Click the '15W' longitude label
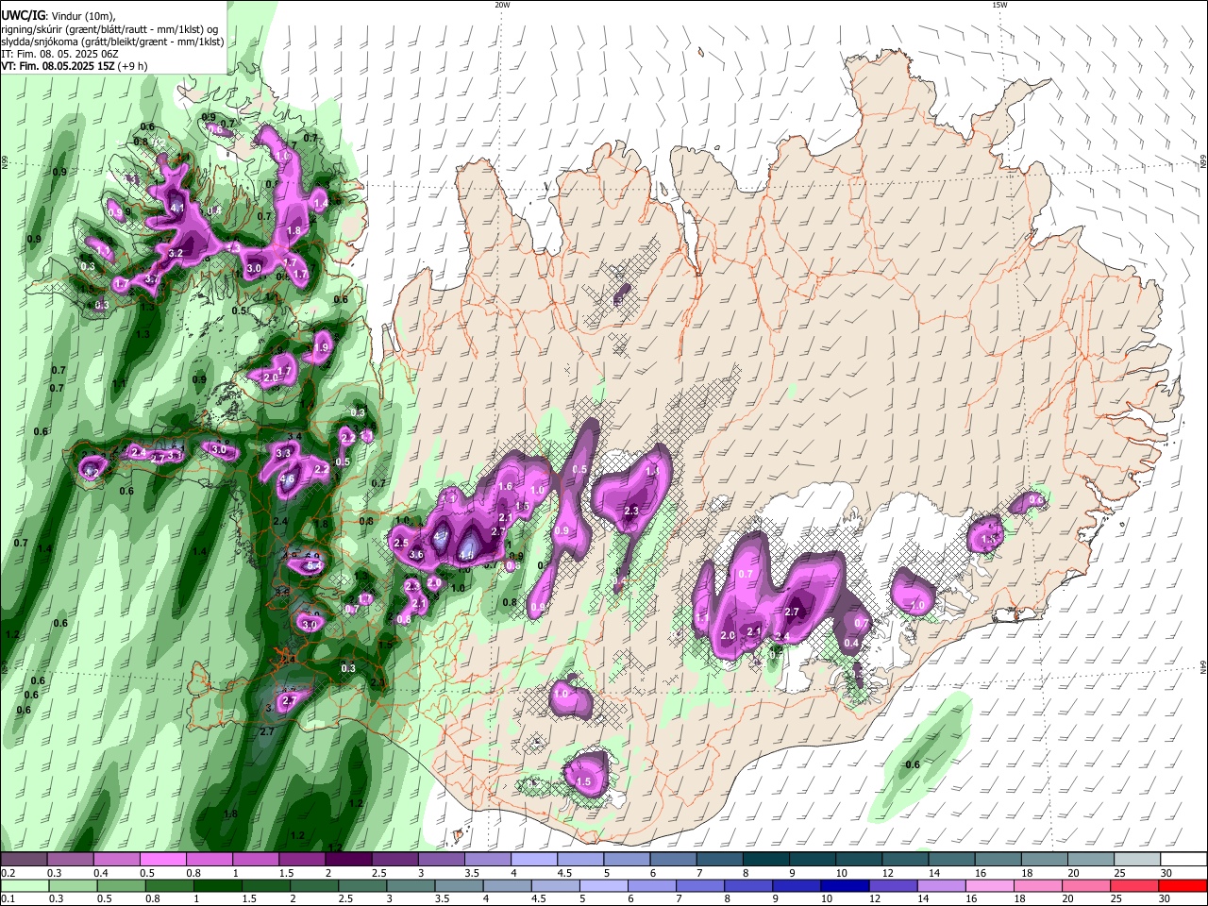 (x=999, y=5)
